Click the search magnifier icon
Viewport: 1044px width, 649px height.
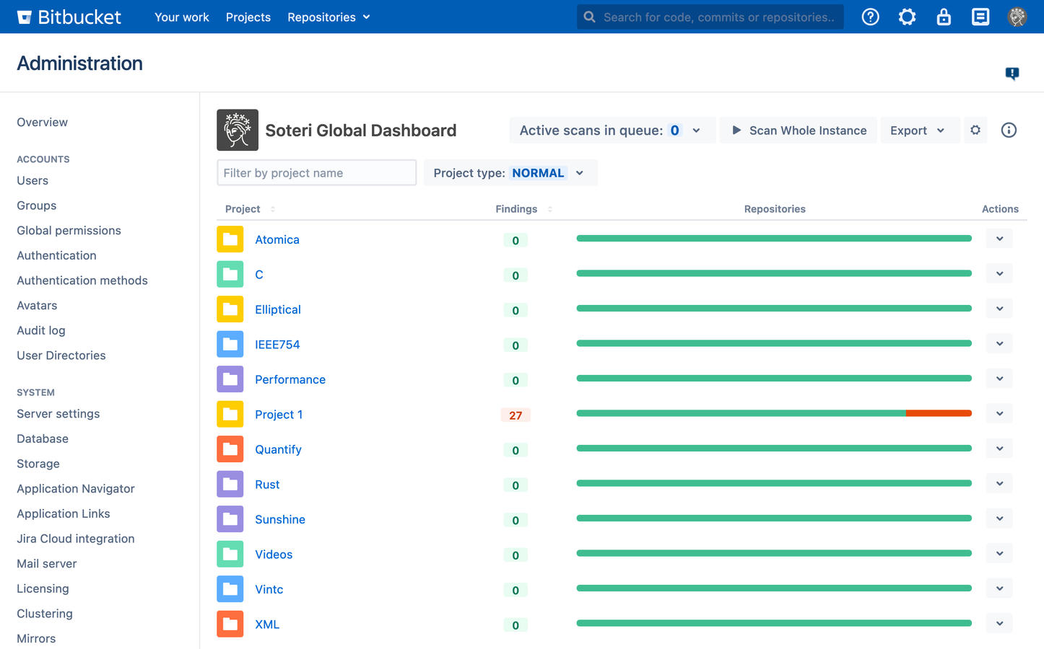coord(590,17)
